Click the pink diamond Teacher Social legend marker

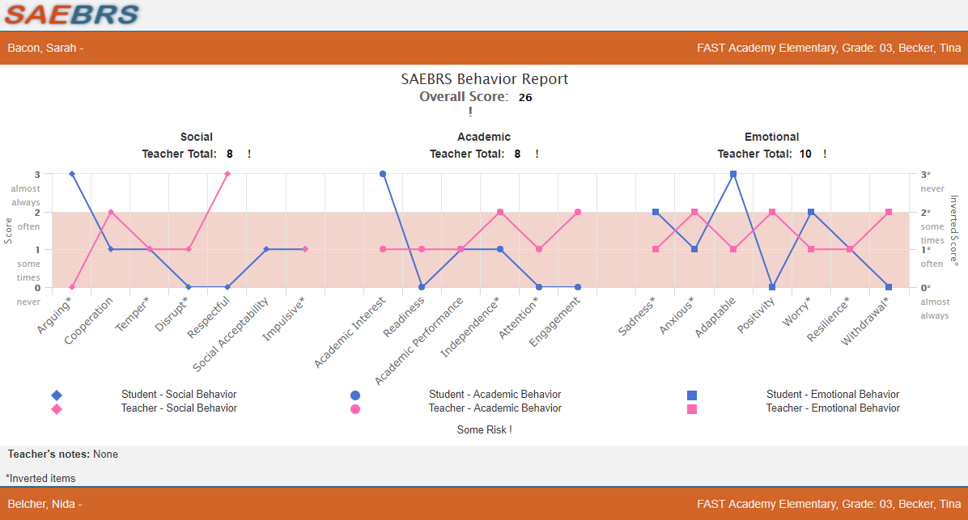pyautogui.click(x=57, y=409)
